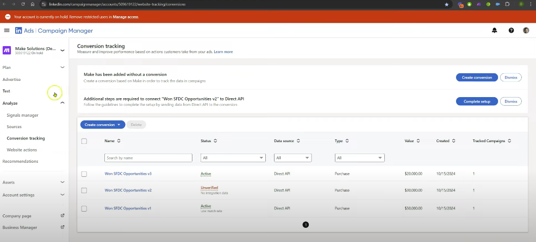This screenshot has width=536, height=242.
Task: Click the Learn more link
Action: [x=223, y=52]
